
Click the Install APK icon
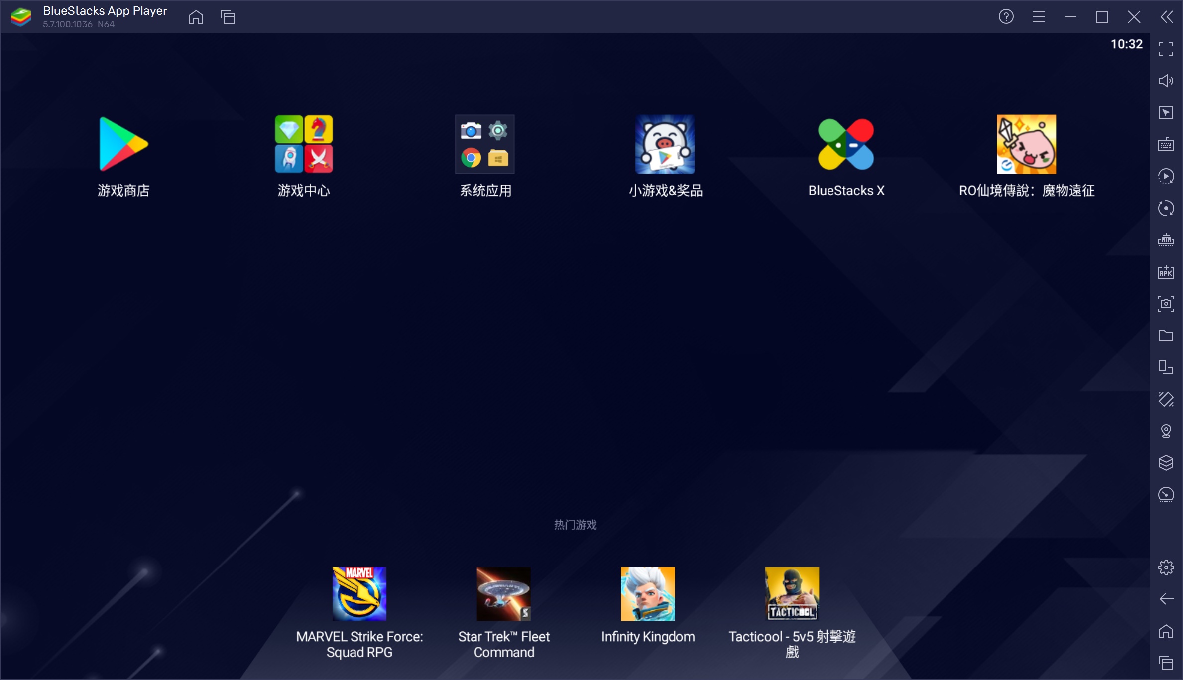(x=1166, y=272)
